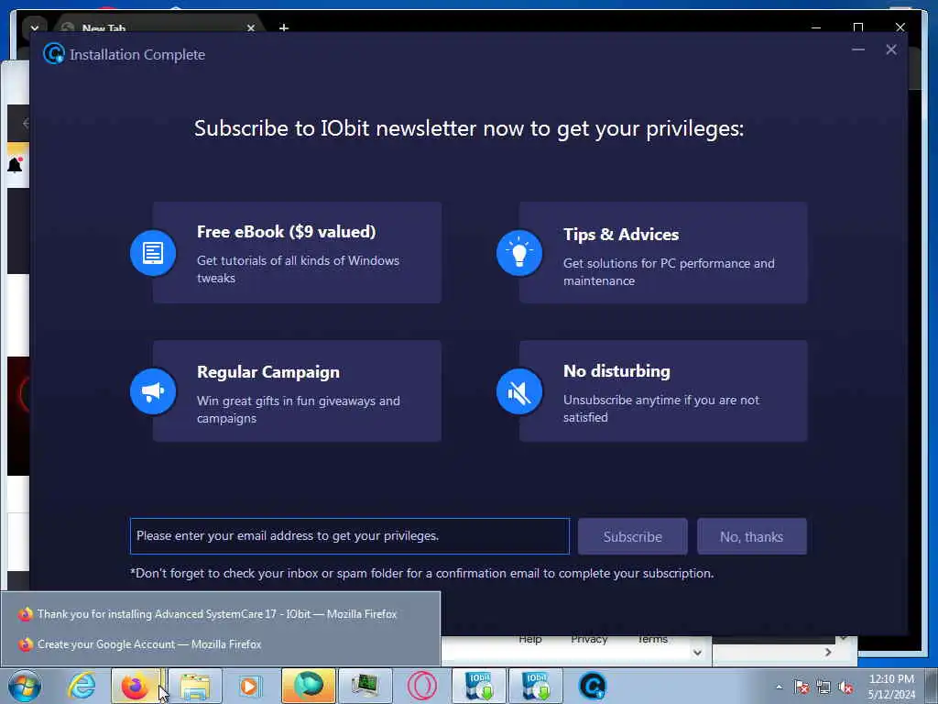The width and height of the screenshot is (938, 704).
Task: Click the No disturbing muted speaker icon
Action: click(519, 391)
